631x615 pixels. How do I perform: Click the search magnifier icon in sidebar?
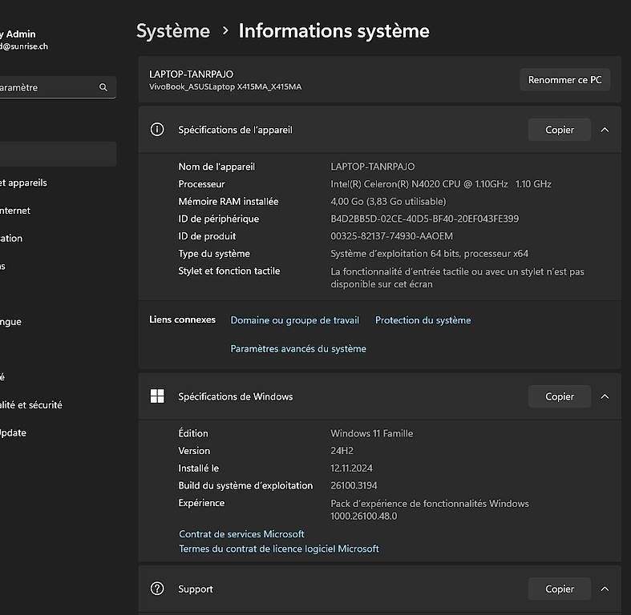click(103, 87)
